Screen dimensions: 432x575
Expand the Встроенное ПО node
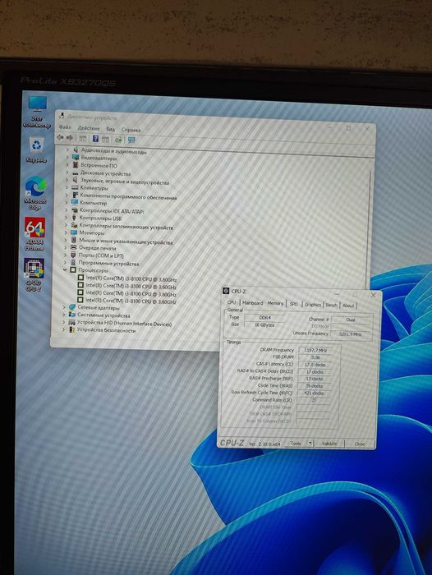(x=67, y=165)
